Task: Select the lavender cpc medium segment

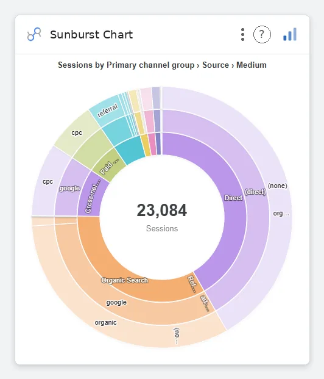Action: 48,181
